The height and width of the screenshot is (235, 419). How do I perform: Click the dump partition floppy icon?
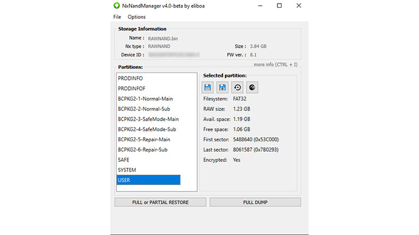coord(207,88)
